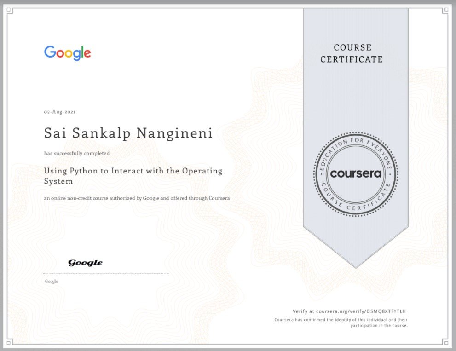Click the Google signature above the line
This screenshot has height=351, width=456.
pyautogui.click(x=85, y=262)
